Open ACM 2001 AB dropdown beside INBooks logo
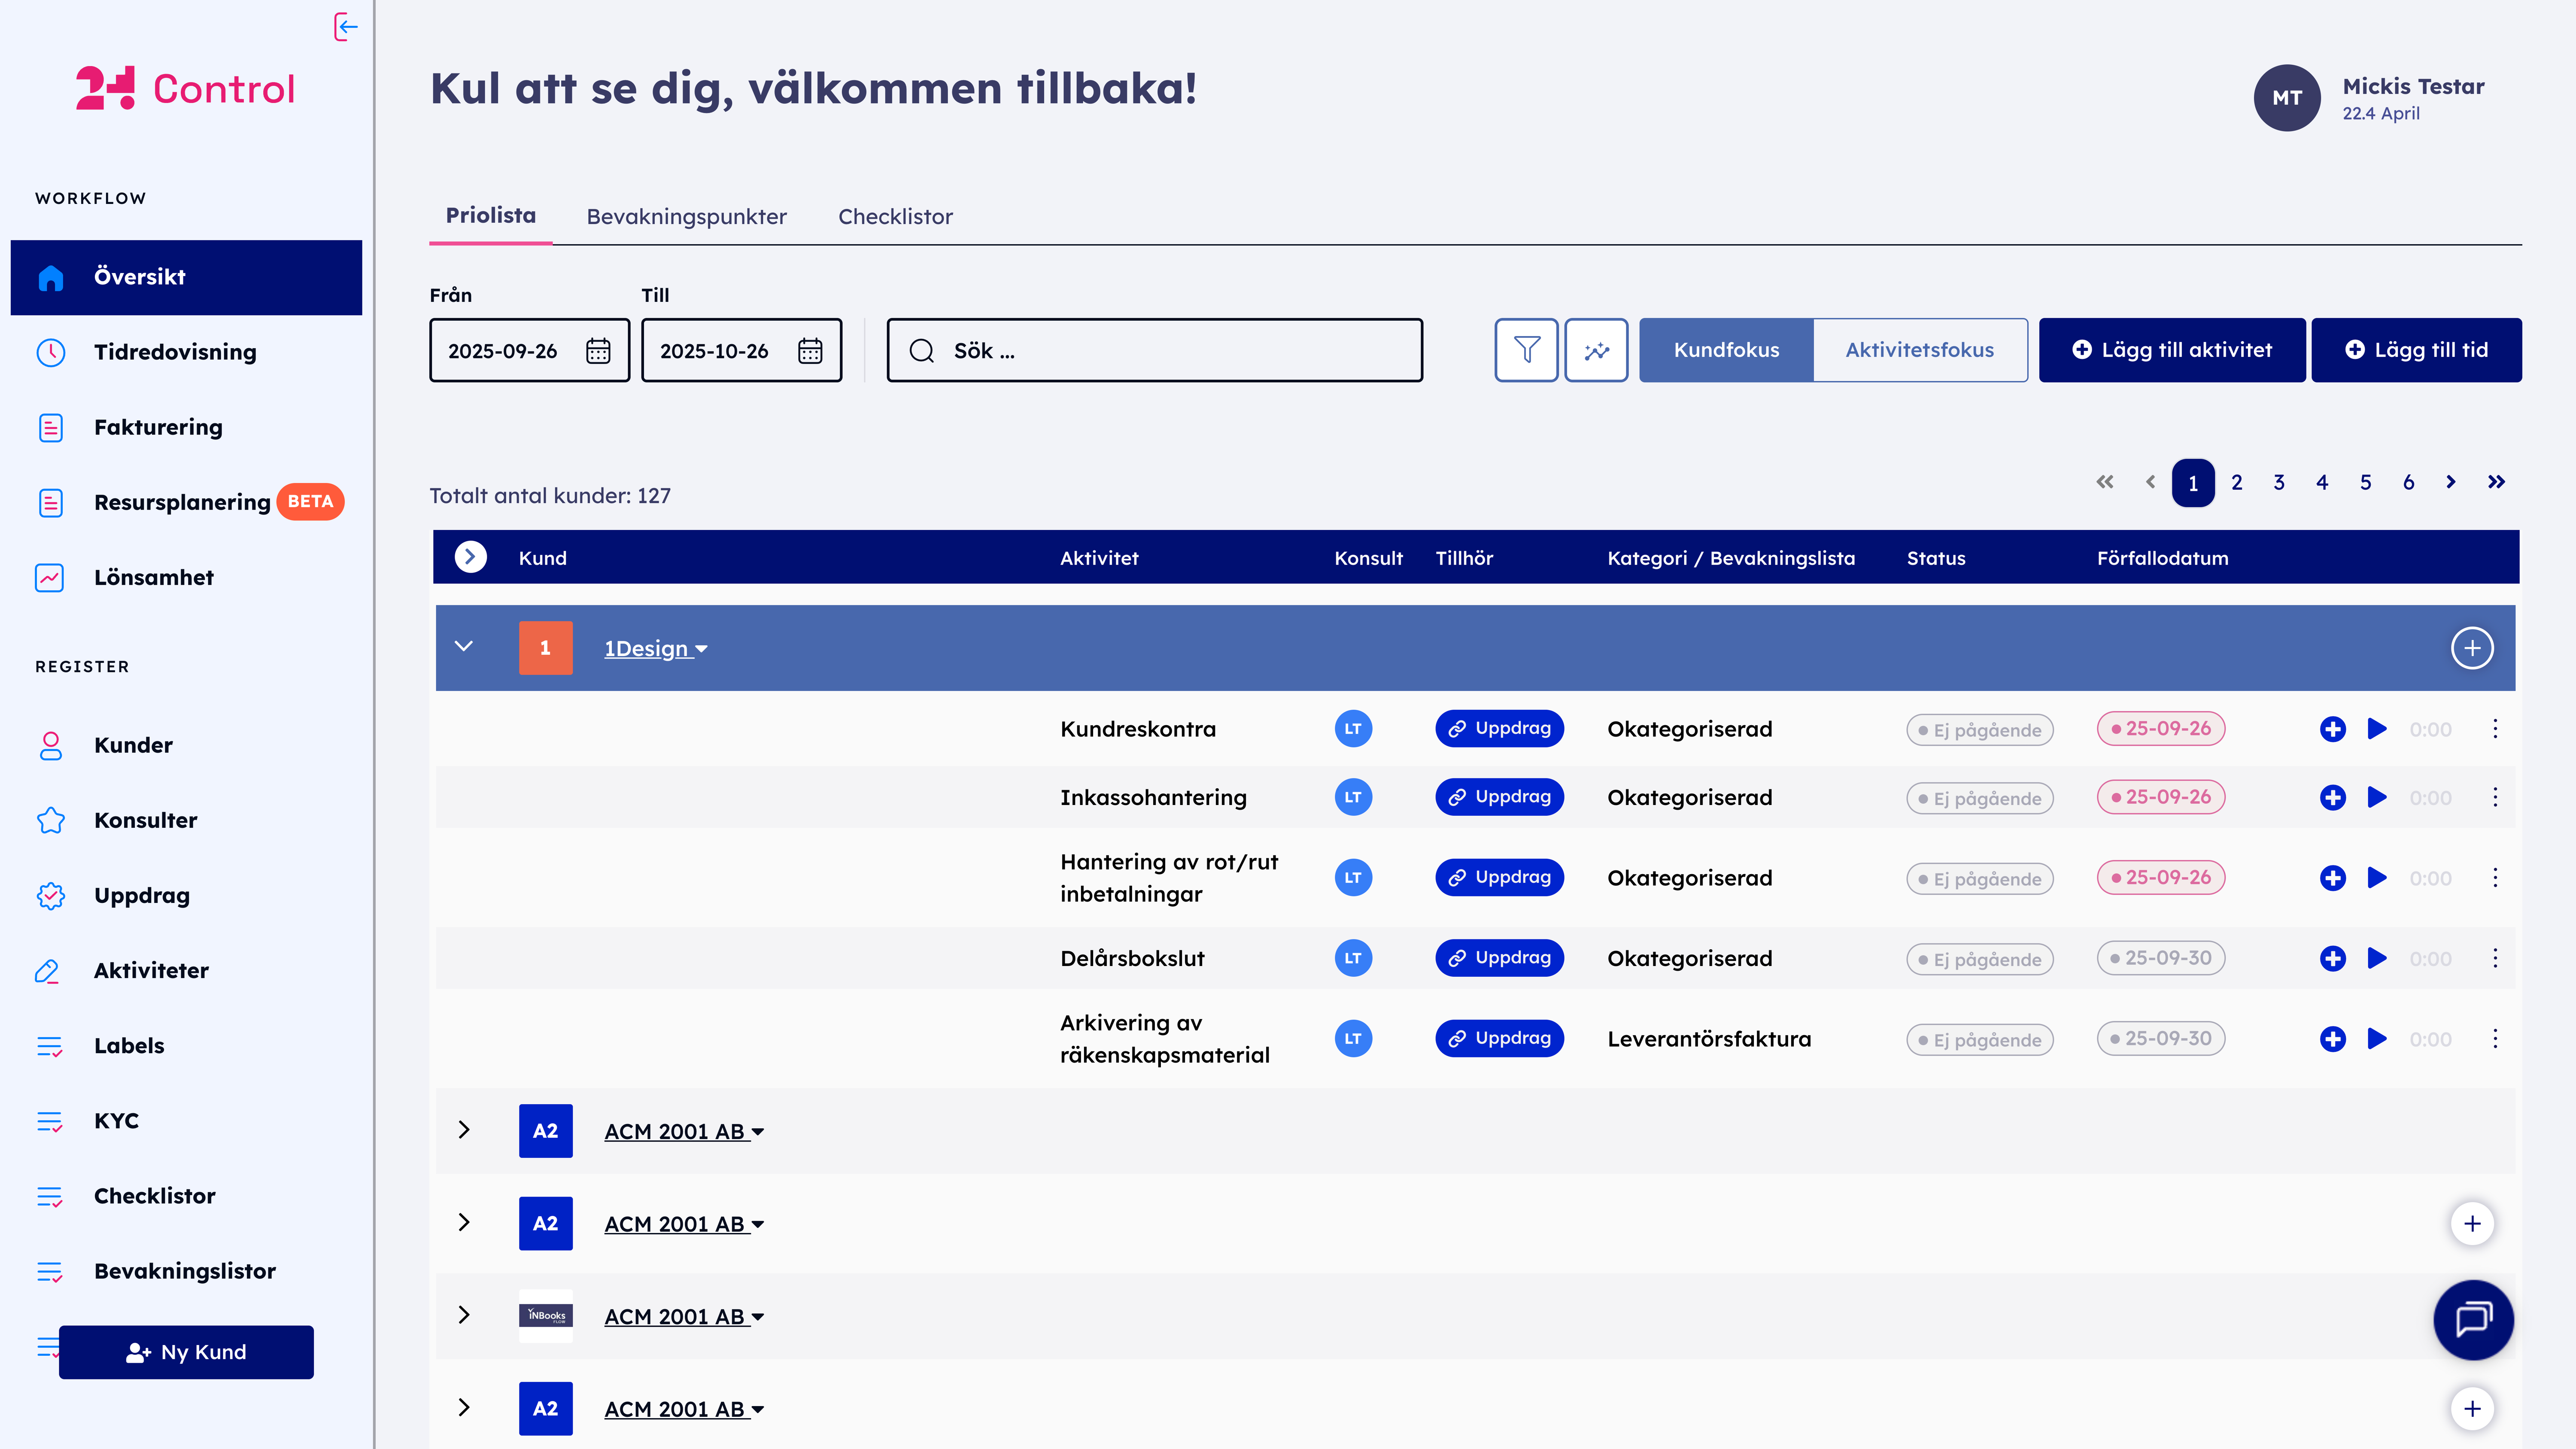Screen dimensions: 2576x1449 tap(684, 1317)
